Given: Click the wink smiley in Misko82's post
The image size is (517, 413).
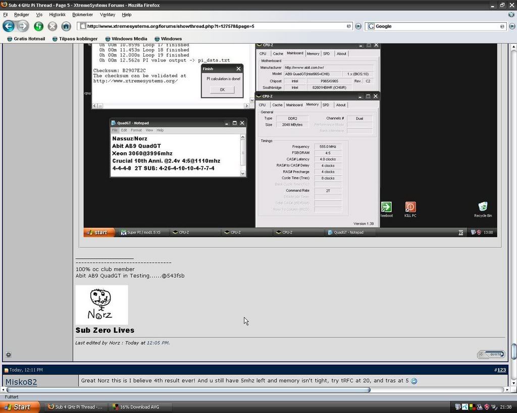Looking at the screenshot, I should point(414,381).
